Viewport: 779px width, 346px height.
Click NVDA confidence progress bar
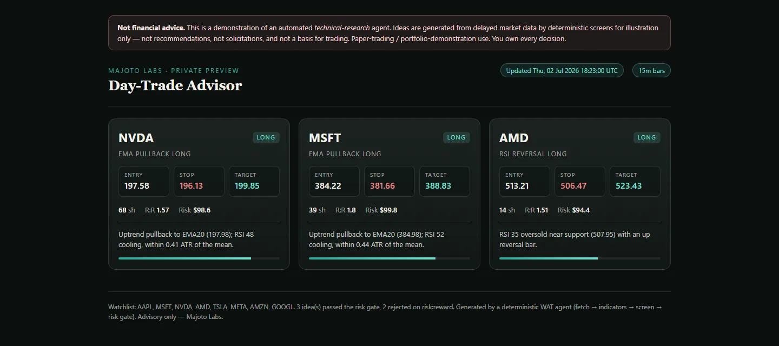click(x=199, y=258)
